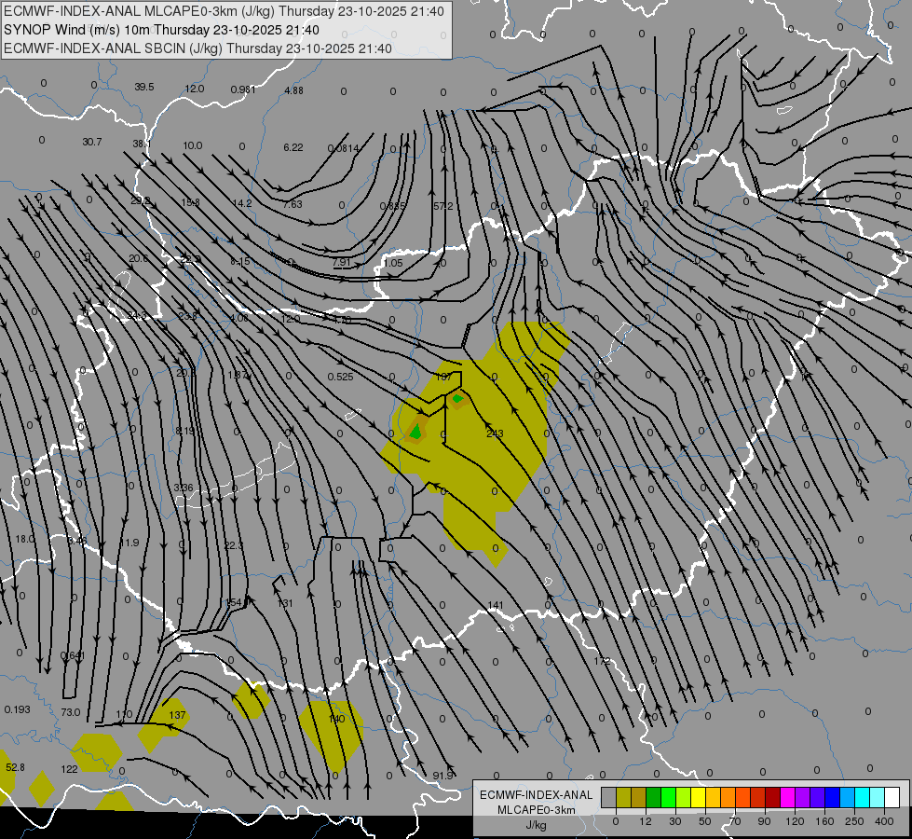Image resolution: width=912 pixels, height=839 pixels.
Task: Click the 14.2 grid value
Action: point(242,204)
